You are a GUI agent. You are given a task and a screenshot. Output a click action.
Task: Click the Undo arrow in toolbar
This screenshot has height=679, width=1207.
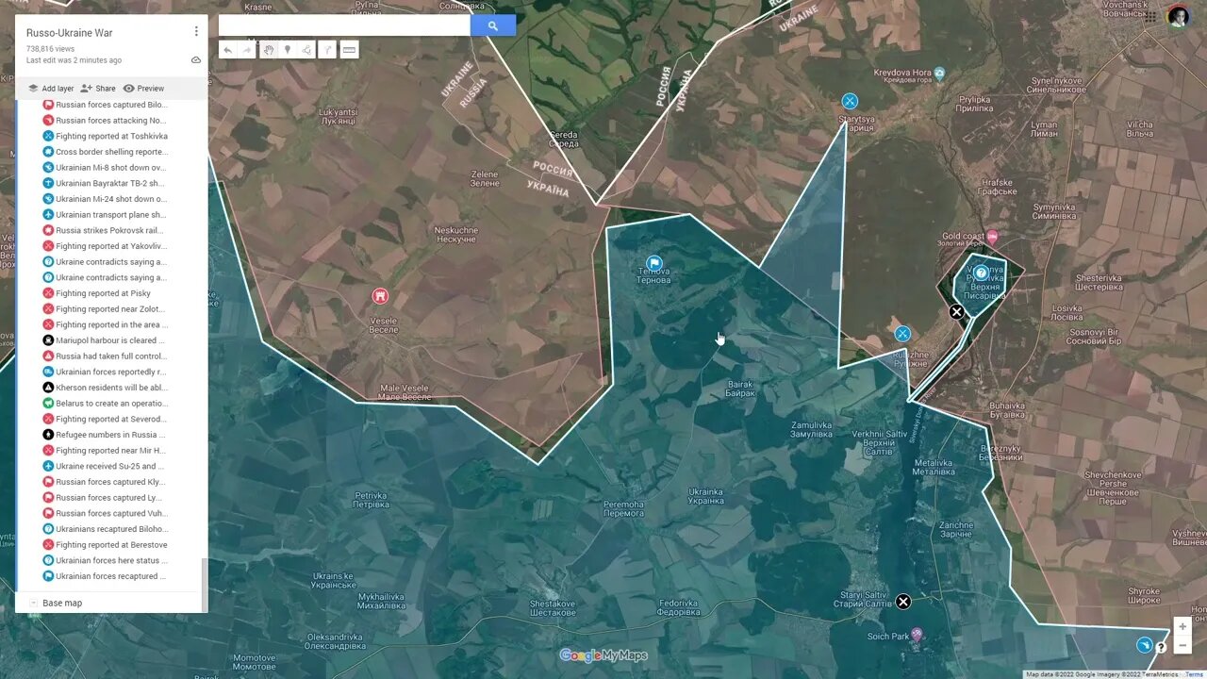coord(228,50)
